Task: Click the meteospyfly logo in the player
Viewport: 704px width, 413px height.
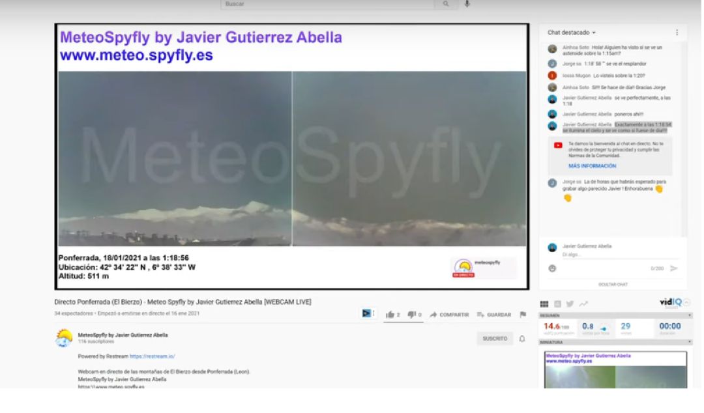Action: click(x=463, y=268)
